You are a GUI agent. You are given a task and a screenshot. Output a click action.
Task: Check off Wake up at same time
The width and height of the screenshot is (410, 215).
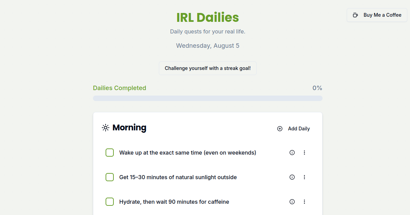tap(110, 153)
